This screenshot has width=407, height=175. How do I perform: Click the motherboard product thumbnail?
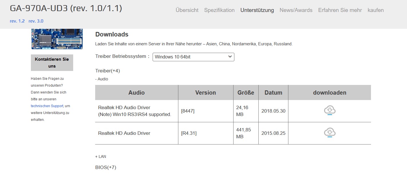57,39
